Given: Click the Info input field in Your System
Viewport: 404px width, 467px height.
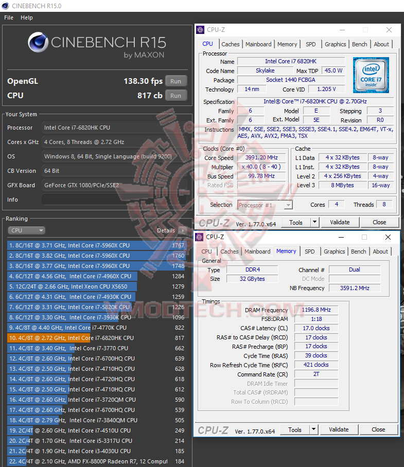Looking at the screenshot, I should tap(114, 200).
